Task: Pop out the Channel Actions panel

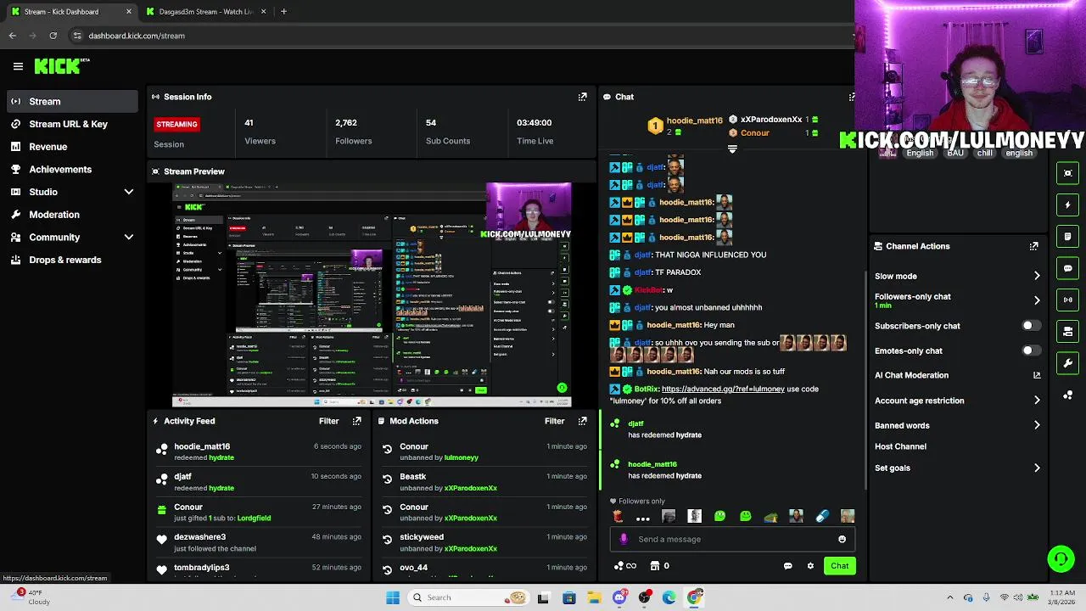Action: tap(1033, 246)
